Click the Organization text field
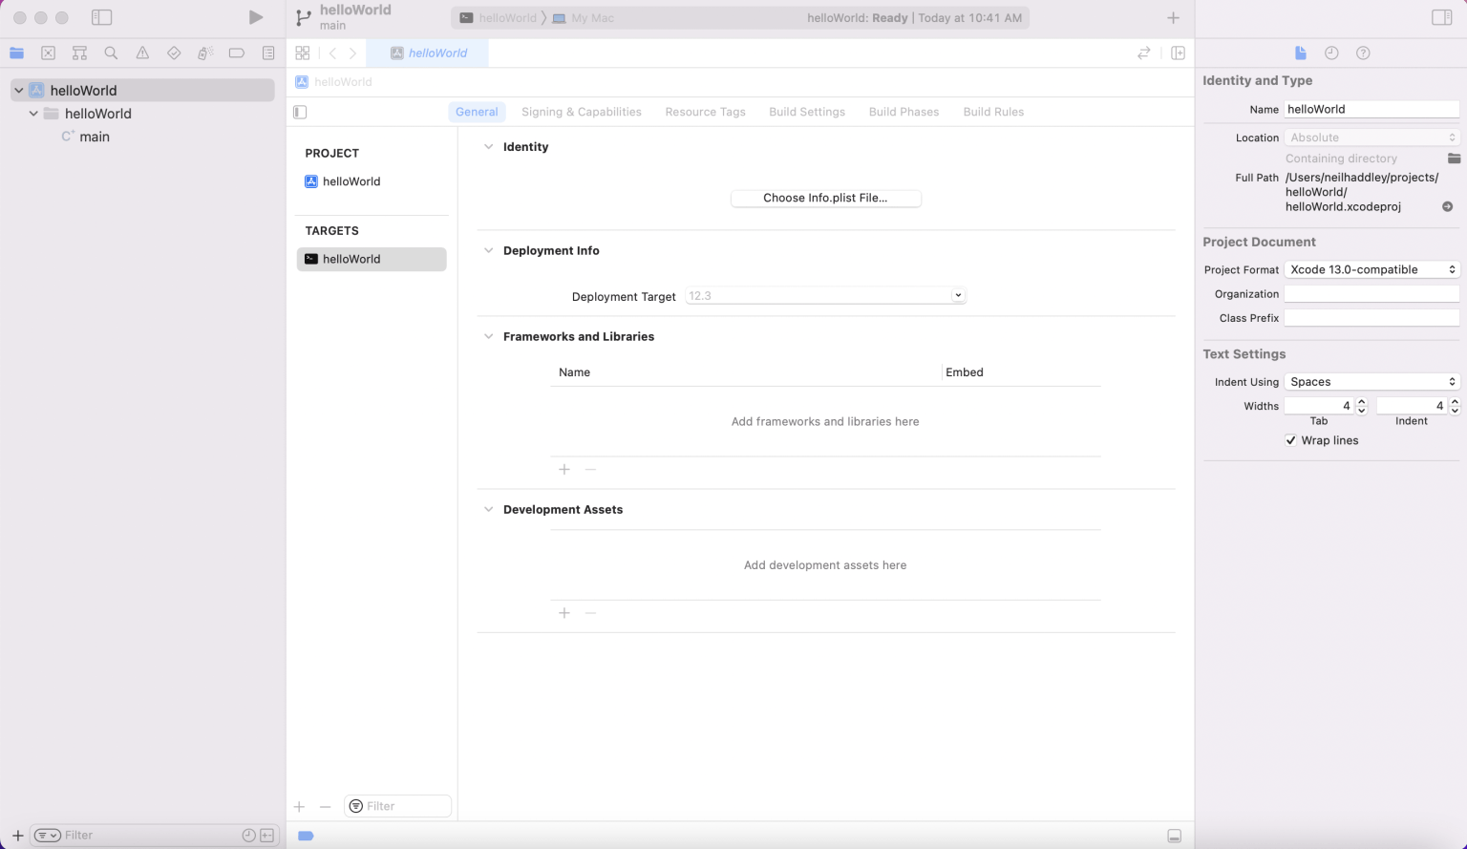Viewport: 1467px width, 849px height. coord(1371,294)
